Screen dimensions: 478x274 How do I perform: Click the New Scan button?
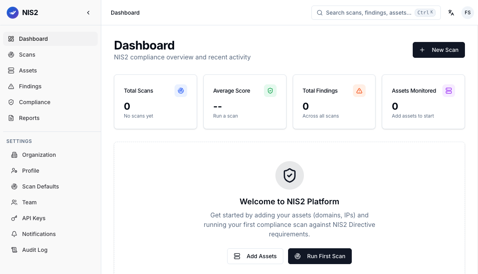pos(438,50)
